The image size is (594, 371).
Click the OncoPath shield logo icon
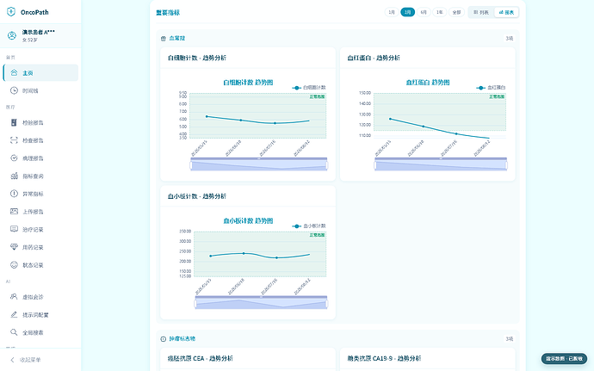click(11, 12)
